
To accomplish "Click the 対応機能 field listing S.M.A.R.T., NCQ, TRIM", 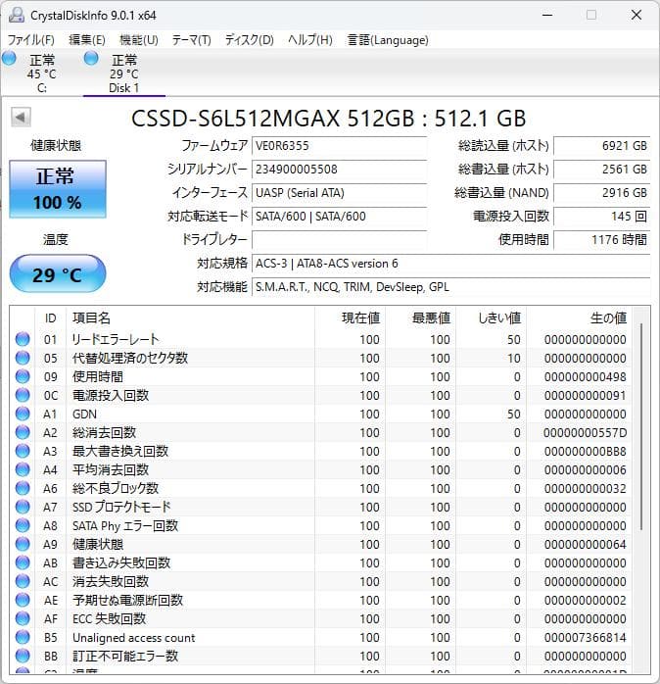I will 450,287.
